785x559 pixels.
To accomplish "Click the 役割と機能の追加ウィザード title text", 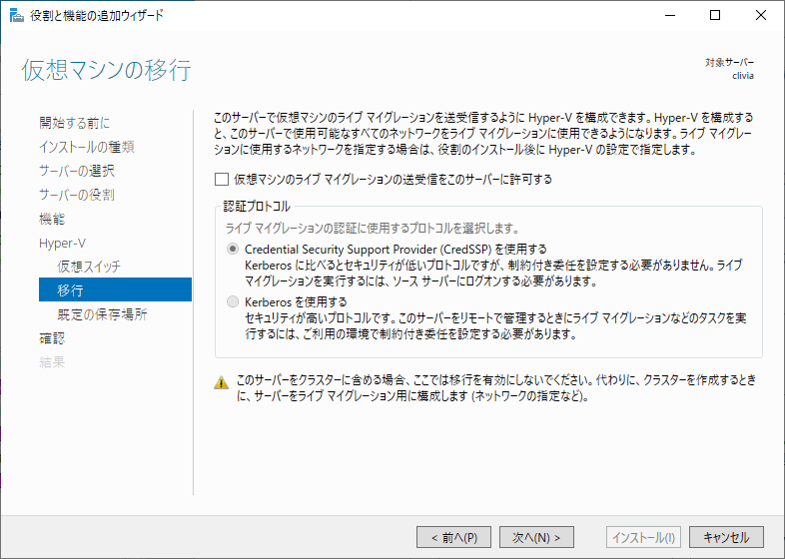I will click(x=97, y=16).
